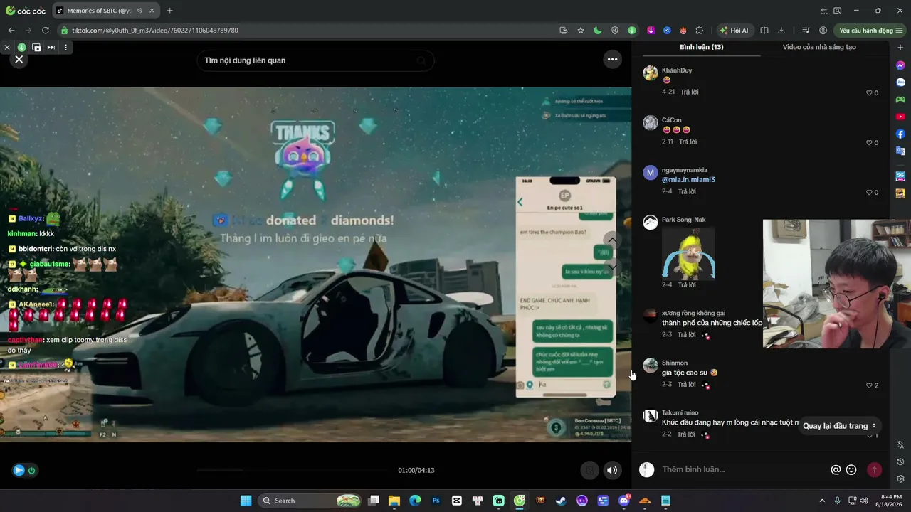Click the blue play icon below the video
The width and height of the screenshot is (911, 512).
point(19,470)
